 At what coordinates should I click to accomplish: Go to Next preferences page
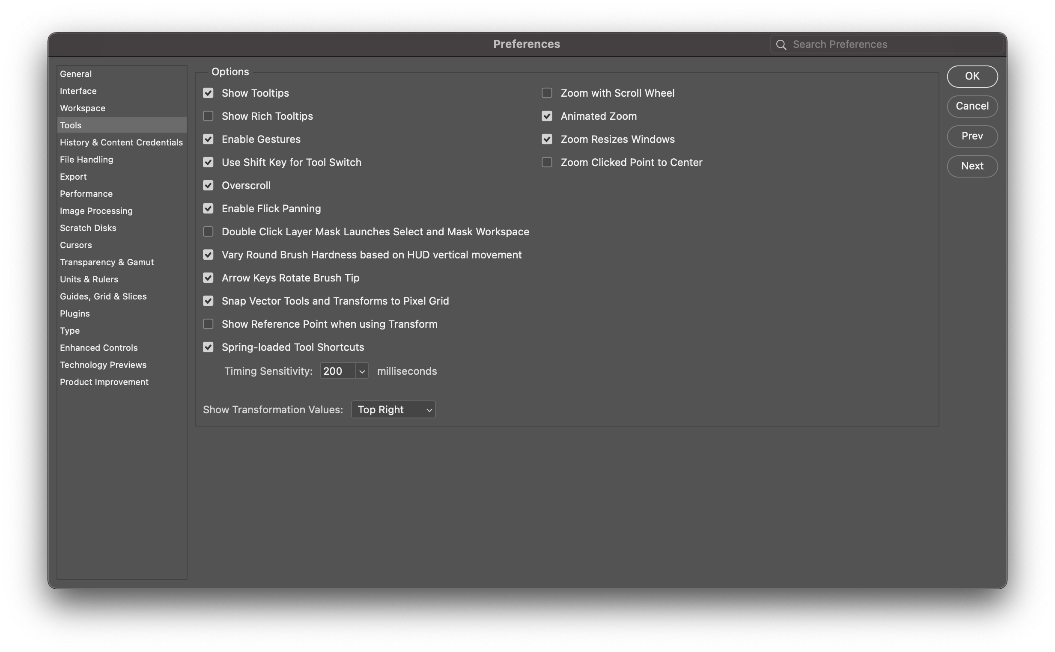point(972,166)
